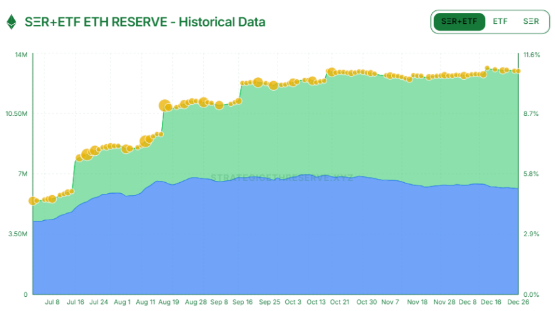Screen dimensions: 555x311
Task: Click the first yellow bubble at the chart's left edge
Action: tap(34, 201)
